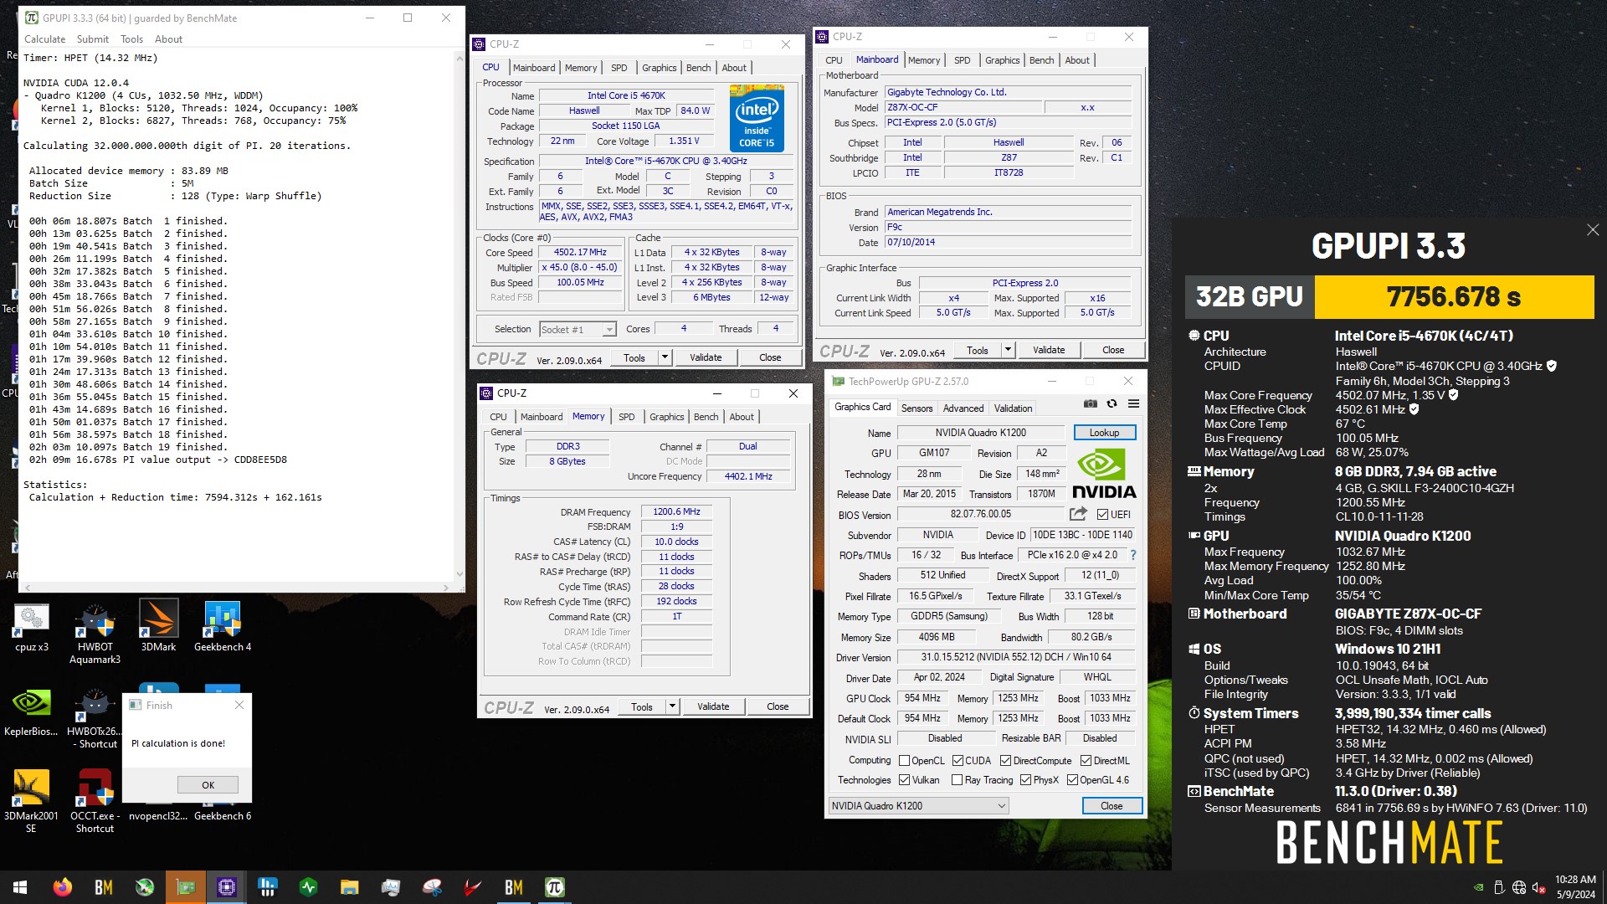Toggle the OpenGL 4.6 checkbox

1072,780
